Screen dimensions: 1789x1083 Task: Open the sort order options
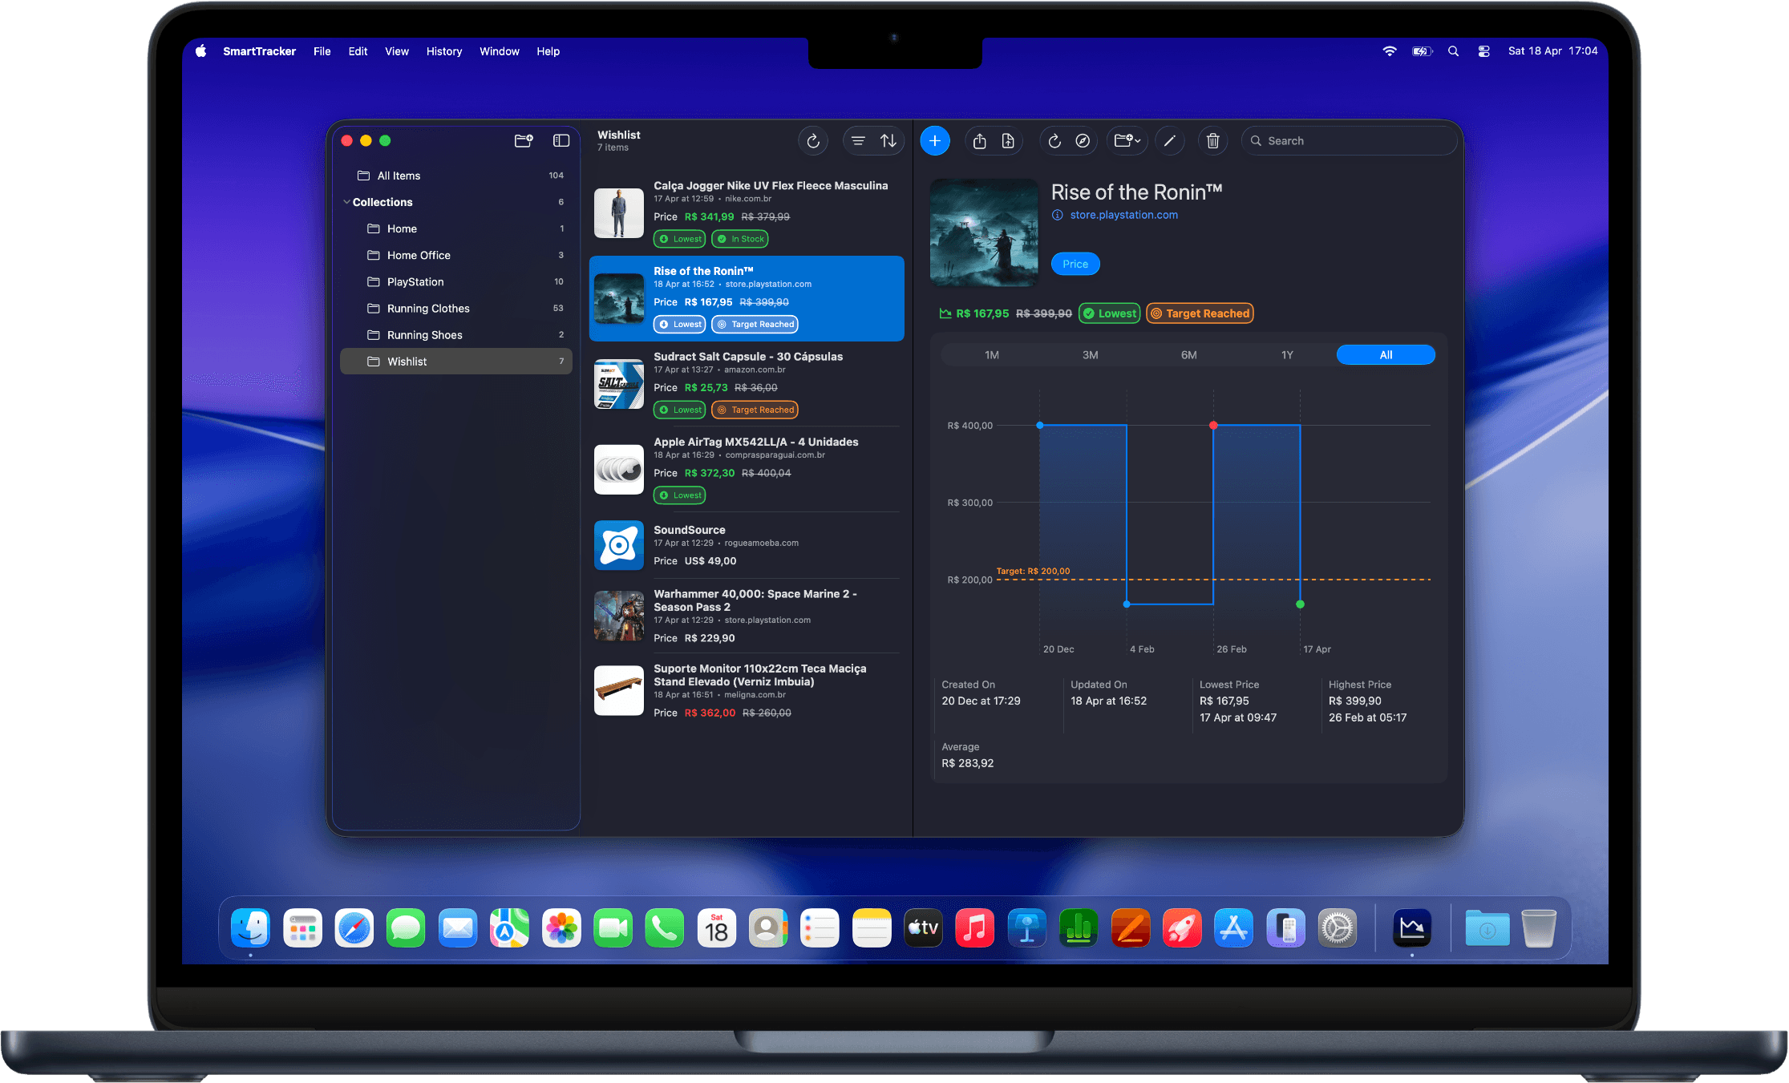click(888, 141)
